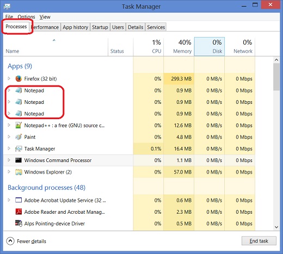Sort by the Network column header
283x254 pixels.
click(x=240, y=47)
